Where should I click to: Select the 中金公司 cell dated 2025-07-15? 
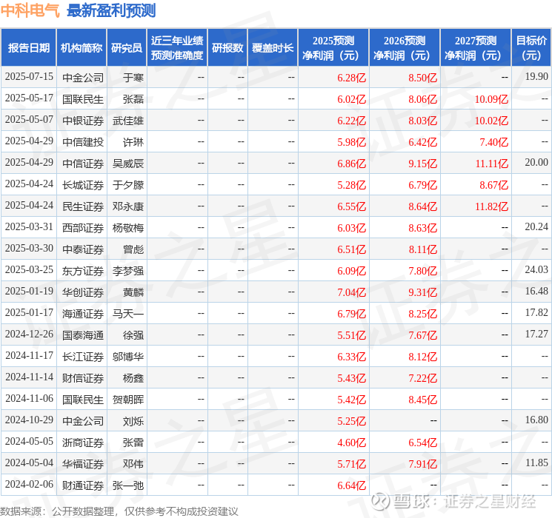[83, 78]
